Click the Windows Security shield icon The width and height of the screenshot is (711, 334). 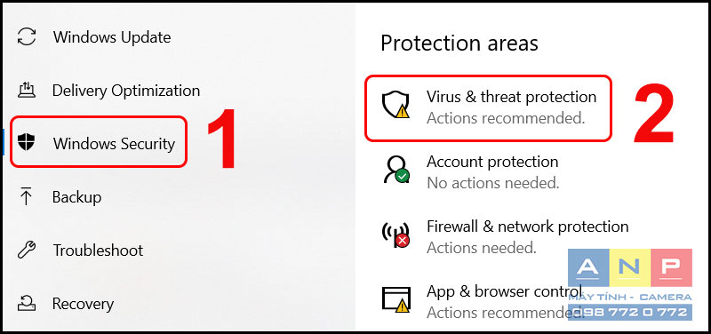[x=27, y=143]
